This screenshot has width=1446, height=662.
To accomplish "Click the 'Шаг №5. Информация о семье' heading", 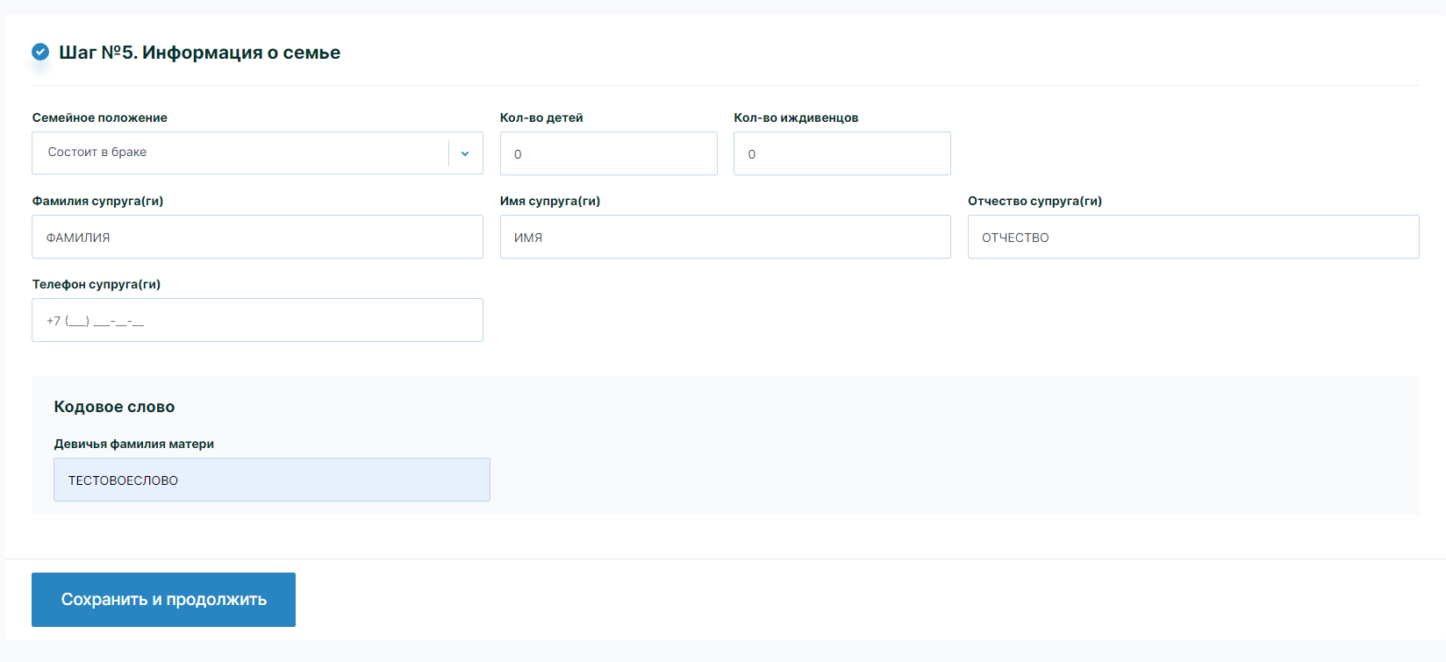I will click(x=199, y=53).
